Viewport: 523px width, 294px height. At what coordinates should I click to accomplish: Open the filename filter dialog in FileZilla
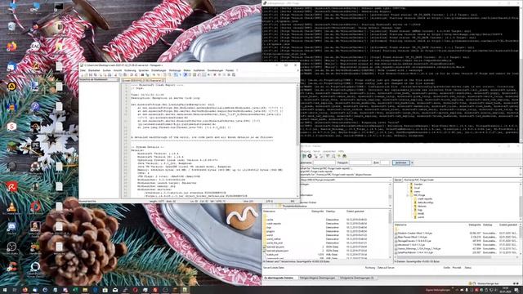[328, 156]
